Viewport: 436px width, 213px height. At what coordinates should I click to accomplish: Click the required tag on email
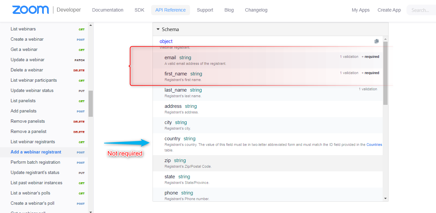(372, 57)
